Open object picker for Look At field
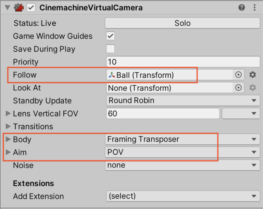The image size is (263, 209). coord(239,88)
